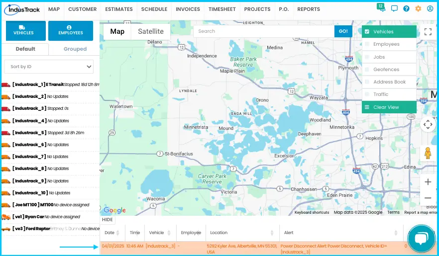
Task: Open the ESTIMATES menu
Action: tap(119, 9)
